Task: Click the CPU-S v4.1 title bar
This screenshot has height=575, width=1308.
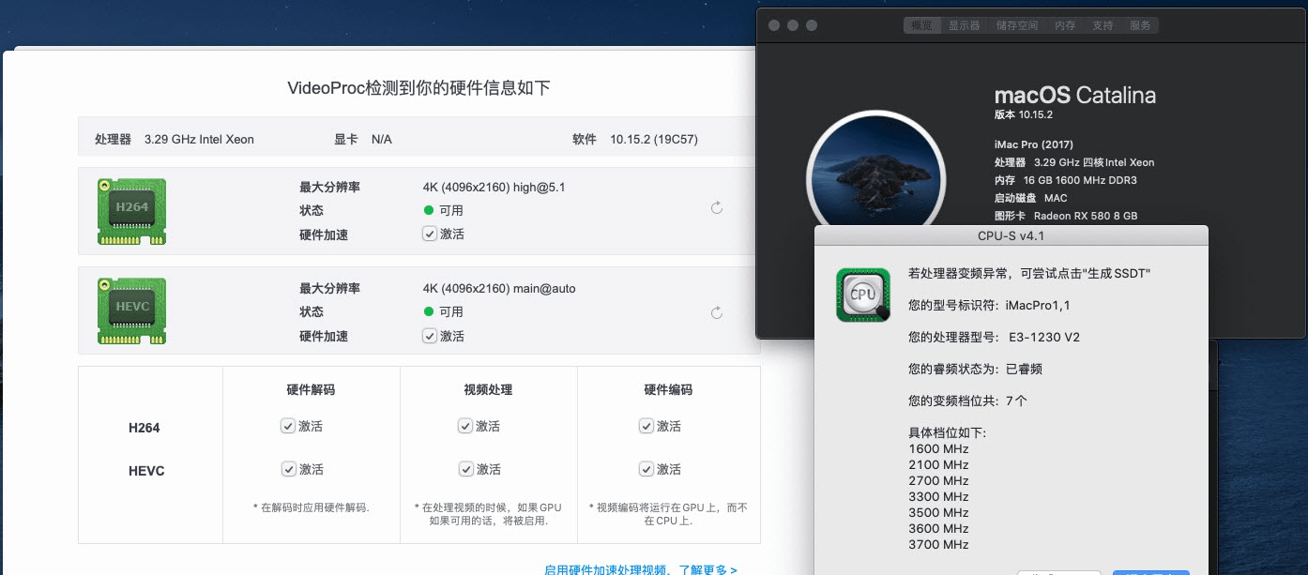Action: tap(1011, 235)
